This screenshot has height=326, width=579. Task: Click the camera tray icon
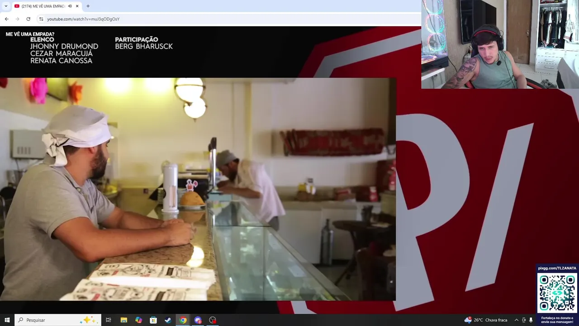click(x=524, y=320)
